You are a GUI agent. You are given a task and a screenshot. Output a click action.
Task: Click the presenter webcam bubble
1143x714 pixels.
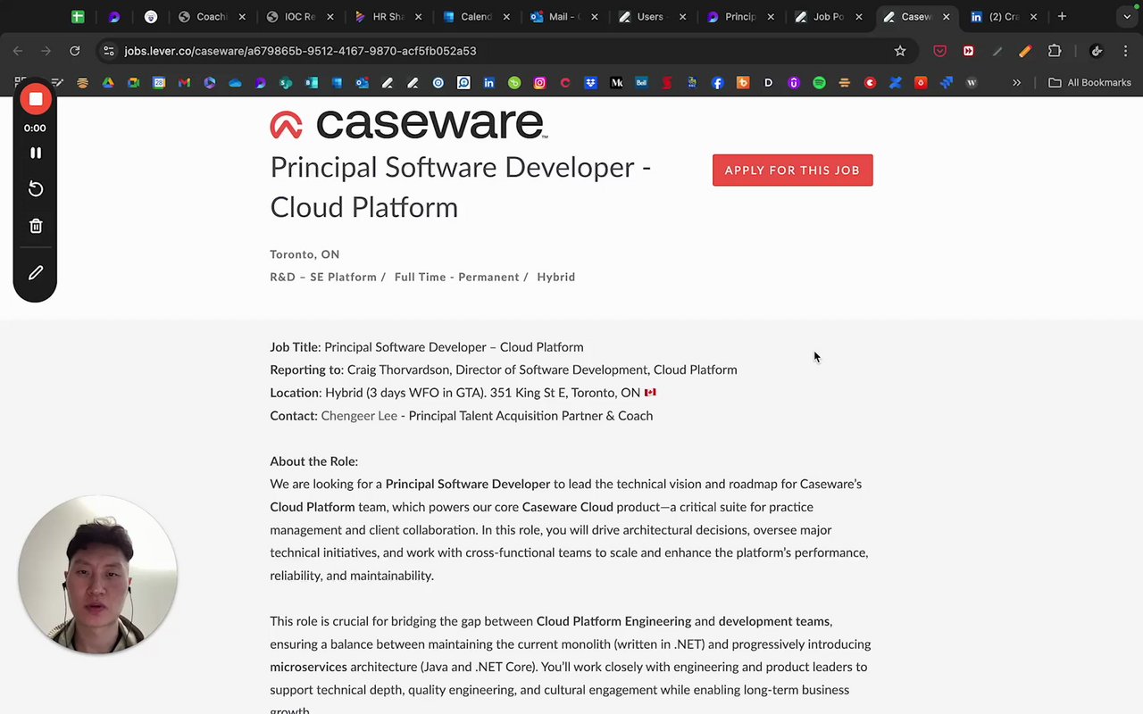(97, 576)
